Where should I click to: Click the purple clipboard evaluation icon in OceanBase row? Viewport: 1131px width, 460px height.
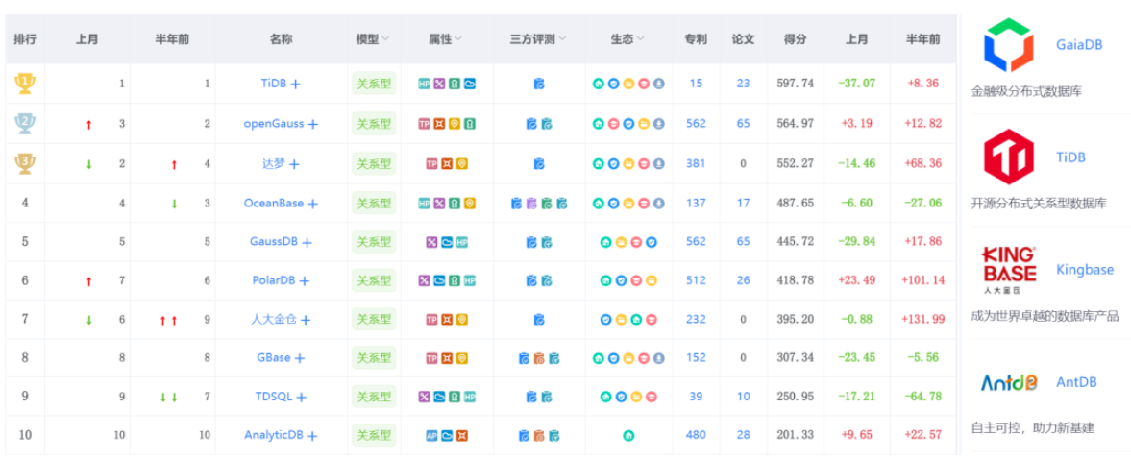pos(531,204)
